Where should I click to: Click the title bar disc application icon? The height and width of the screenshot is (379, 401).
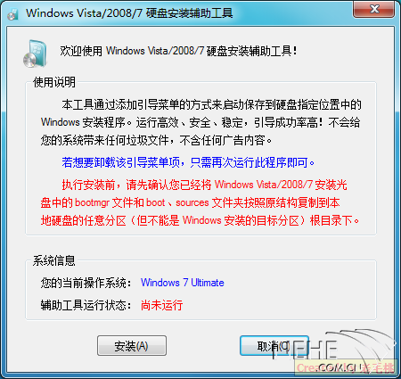coord(13,13)
